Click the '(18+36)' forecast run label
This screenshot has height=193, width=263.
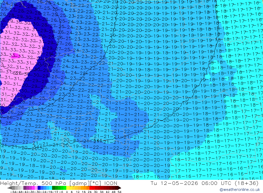click(246, 183)
